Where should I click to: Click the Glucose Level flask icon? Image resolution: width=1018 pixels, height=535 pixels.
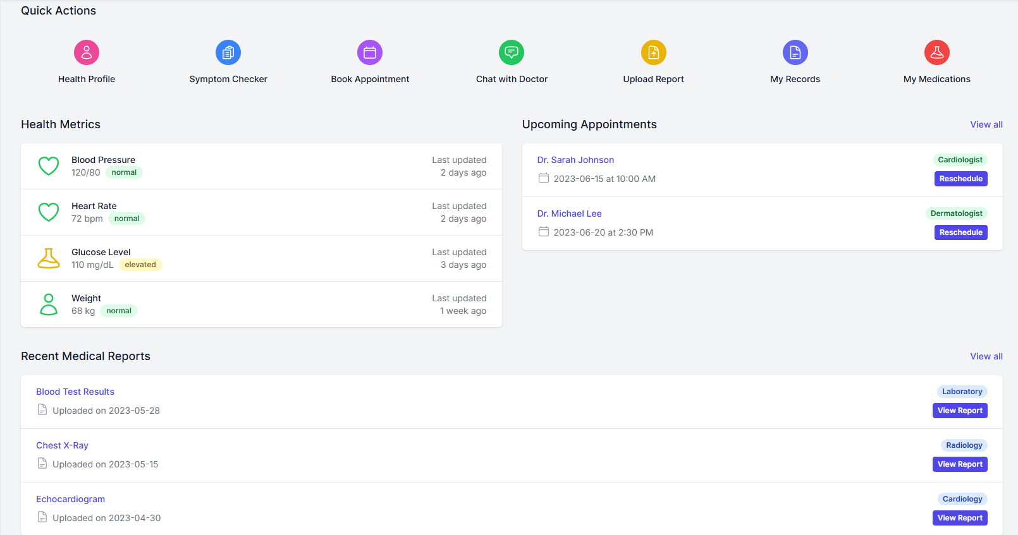click(x=49, y=258)
